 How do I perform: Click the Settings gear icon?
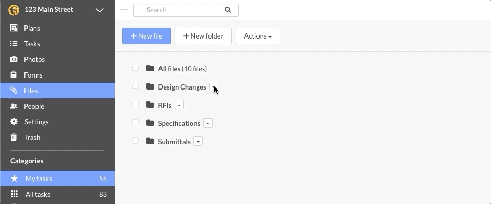coord(14,122)
